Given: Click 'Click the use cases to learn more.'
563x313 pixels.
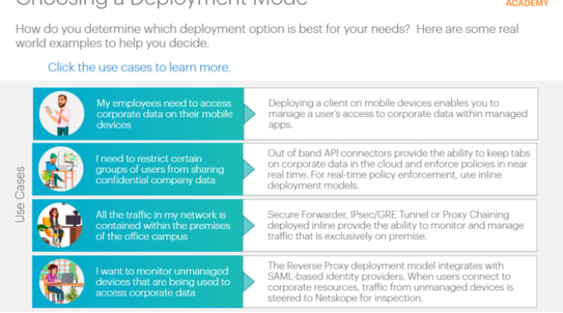Looking at the screenshot, I should (139, 67).
